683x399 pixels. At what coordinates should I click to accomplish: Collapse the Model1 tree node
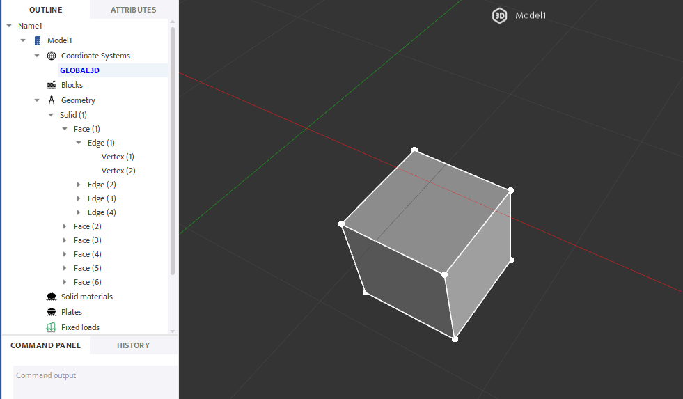click(23, 40)
